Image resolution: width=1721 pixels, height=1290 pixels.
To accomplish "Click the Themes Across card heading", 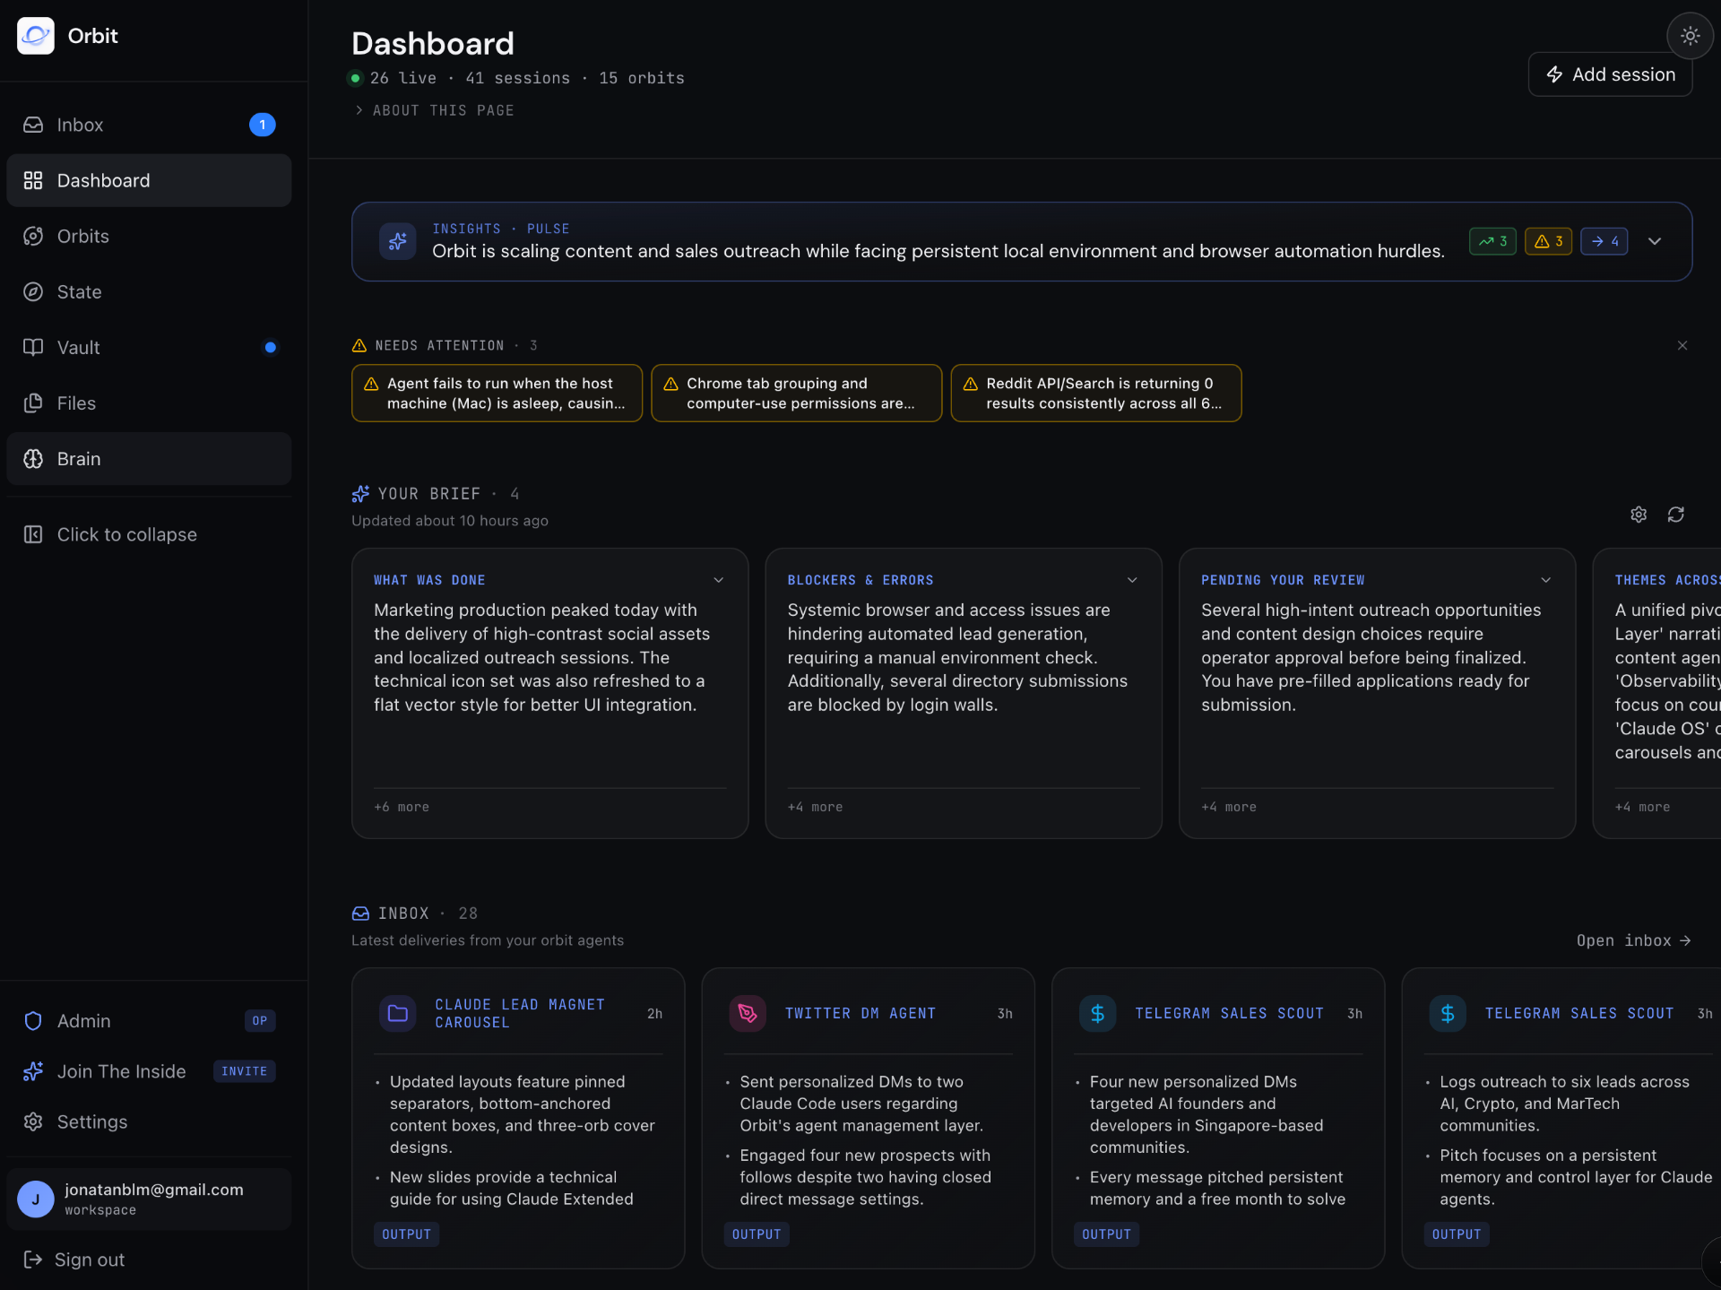I will pyautogui.click(x=1667, y=580).
